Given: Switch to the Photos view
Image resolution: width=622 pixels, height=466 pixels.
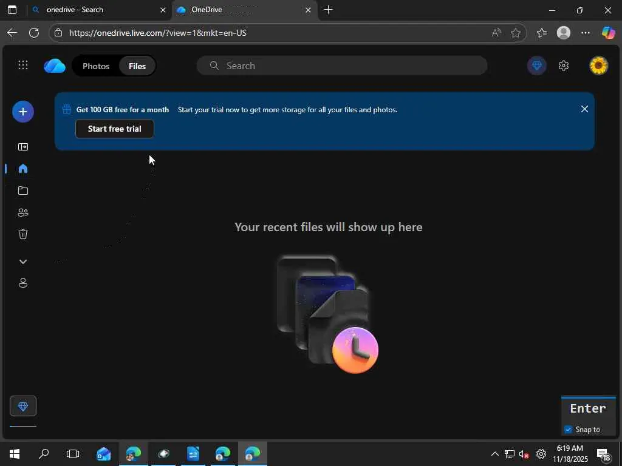Looking at the screenshot, I should 96,66.
